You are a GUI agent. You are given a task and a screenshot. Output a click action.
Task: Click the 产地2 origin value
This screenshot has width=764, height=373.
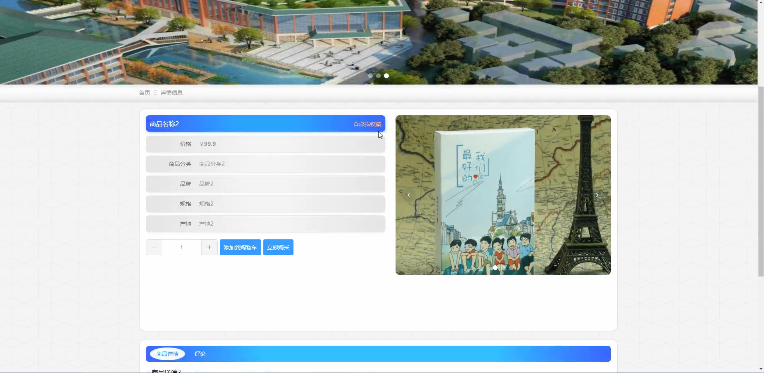point(206,224)
